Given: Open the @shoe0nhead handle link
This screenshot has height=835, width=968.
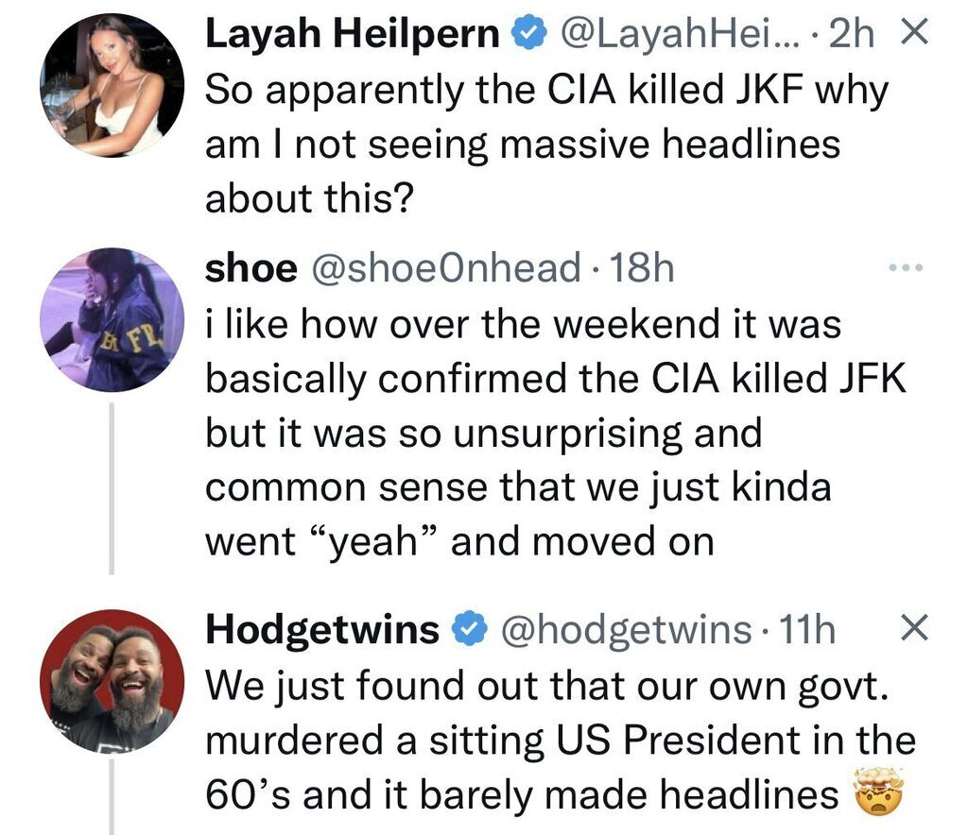Looking at the screenshot, I should [446, 270].
